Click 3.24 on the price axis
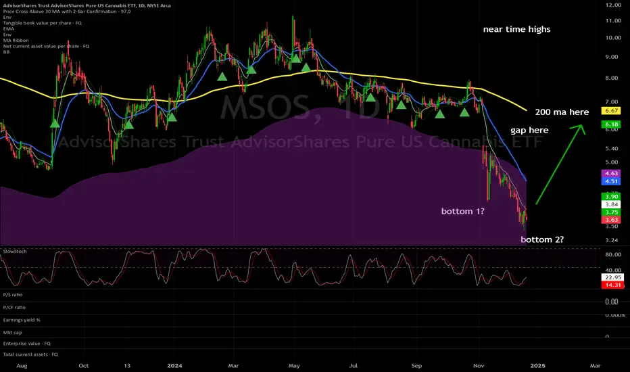Image resolution: width=630 pixels, height=372 pixels. click(612, 240)
